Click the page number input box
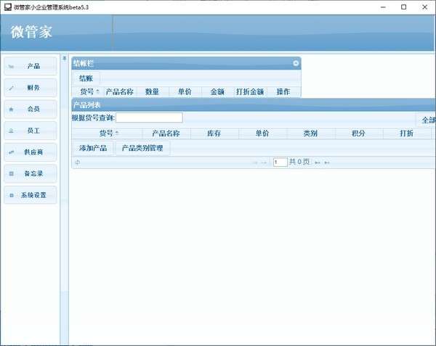This screenshot has width=436, height=346. [280, 162]
